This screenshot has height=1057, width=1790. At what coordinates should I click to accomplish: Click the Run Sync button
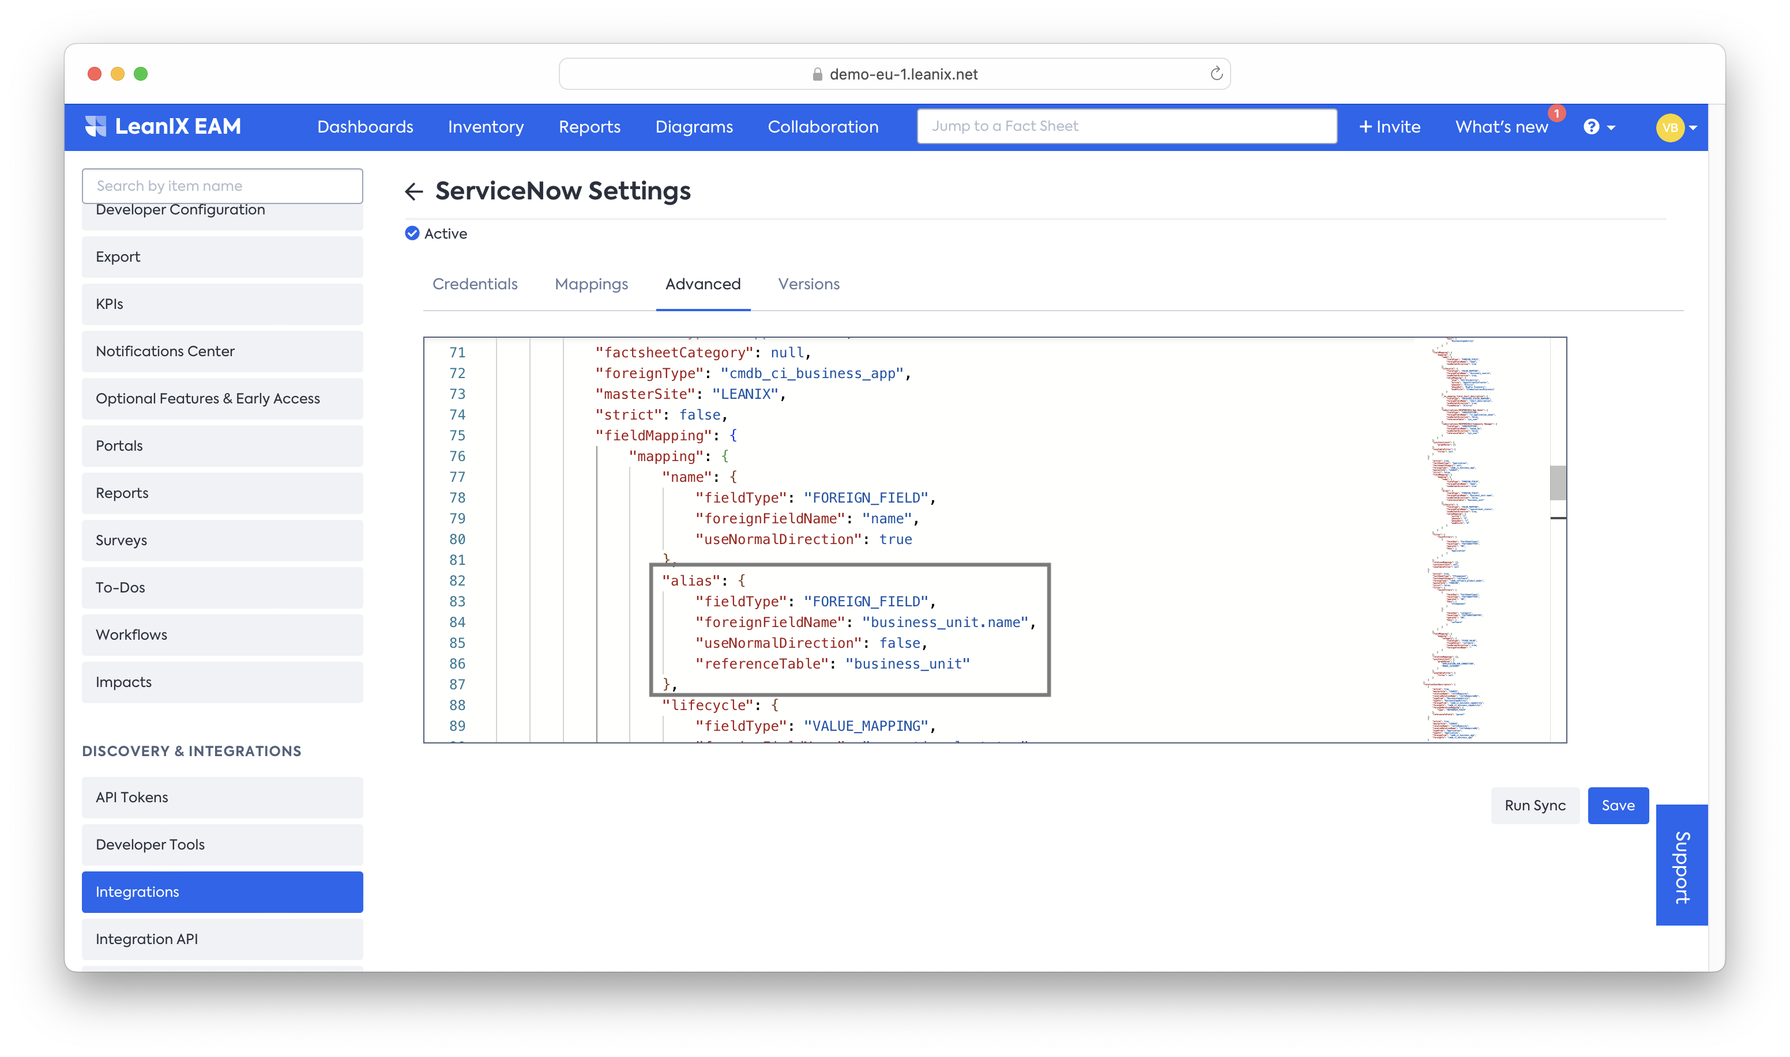(1535, 805)
